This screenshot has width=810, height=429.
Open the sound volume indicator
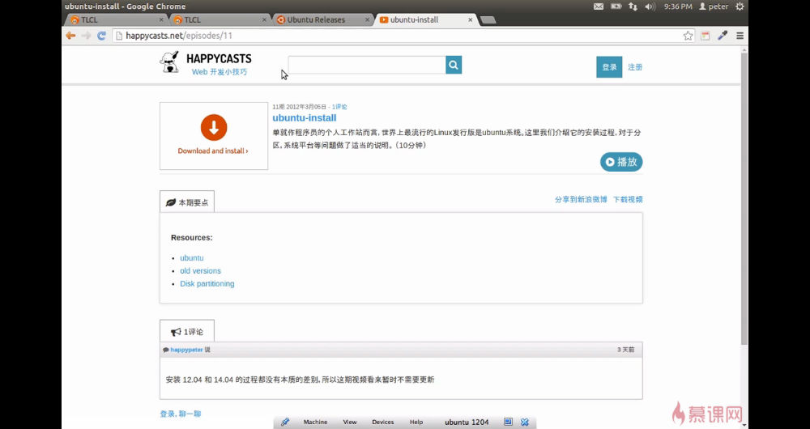click(x=650, y=6)
